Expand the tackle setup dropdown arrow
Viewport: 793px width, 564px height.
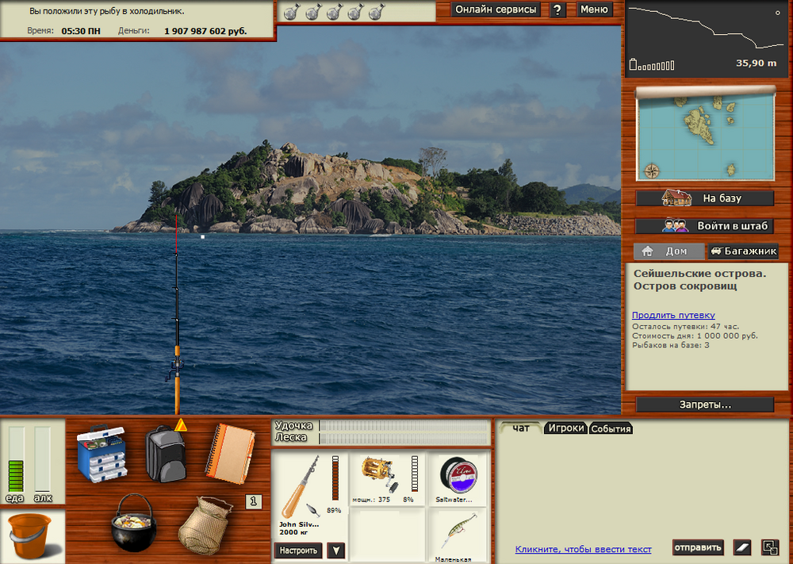335,551
